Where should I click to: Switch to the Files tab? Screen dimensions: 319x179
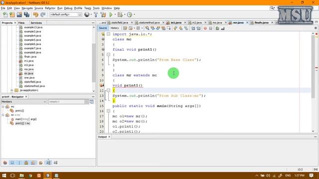(21, 23)
